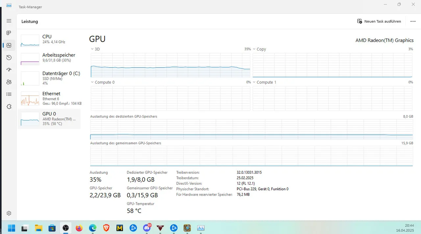This screenshot has height=234, width=421.
Task: Click the Auslastung 35% value
Action: [x=95, y=180]
